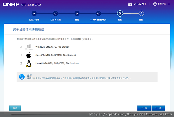Click Windows(SMB/CIFS, File Station) label

[x=53, y=47]
